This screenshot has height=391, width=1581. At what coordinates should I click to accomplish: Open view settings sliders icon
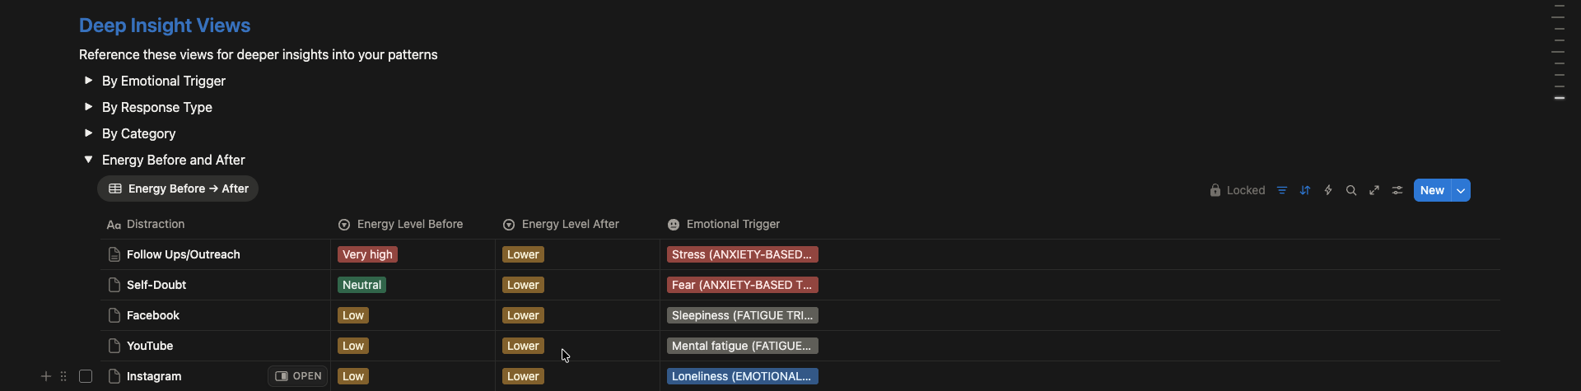1397,190
